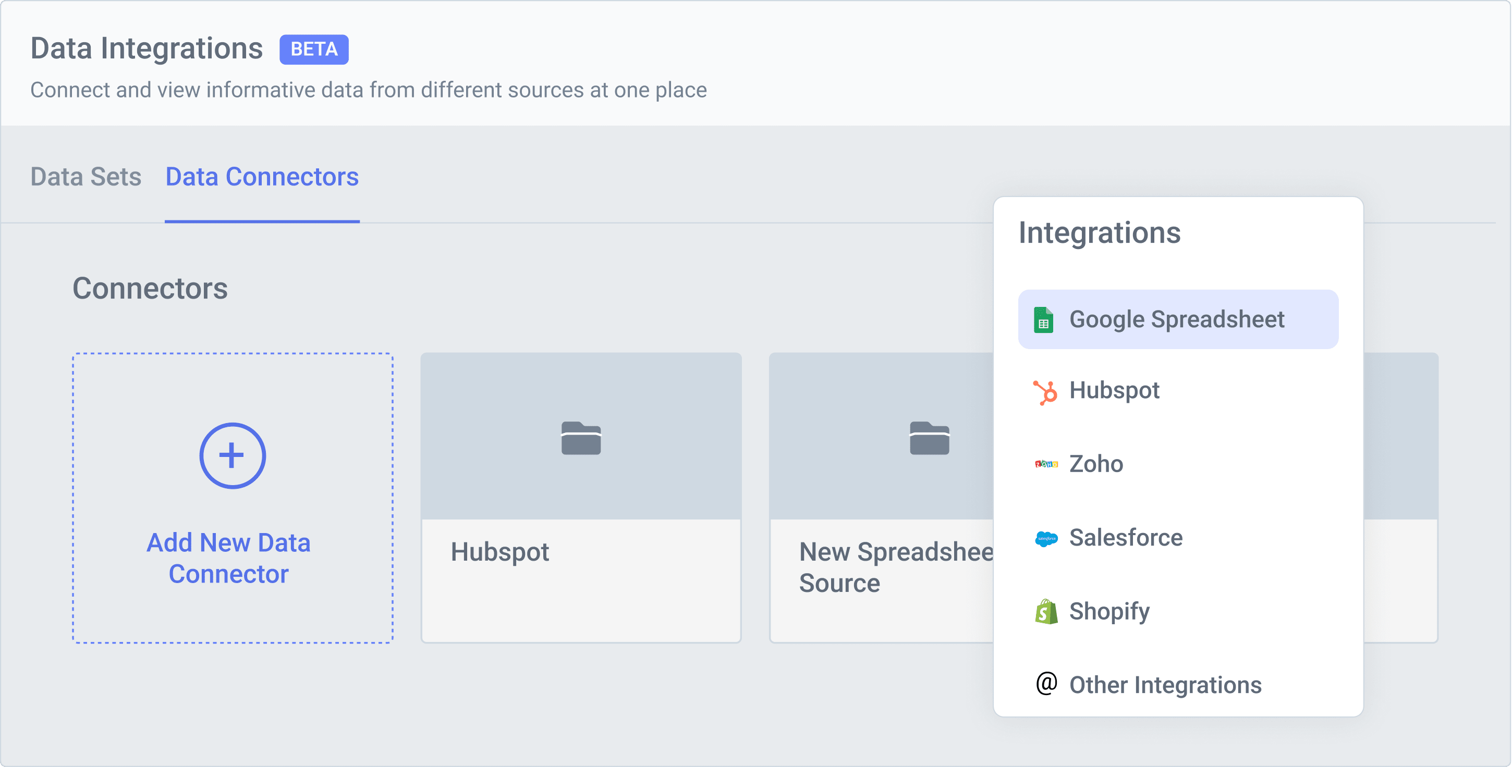Click the Google Sheets green icon
Viewport: 1512px width, 767px height.
click(x=1043, y=319)
